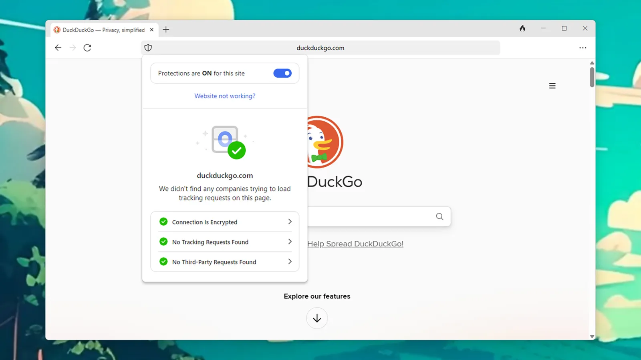Expand No Third-Party Requests Found chevron
This screenshot has width=641, height=360.
pyautogui.click(x=290, y=262)
